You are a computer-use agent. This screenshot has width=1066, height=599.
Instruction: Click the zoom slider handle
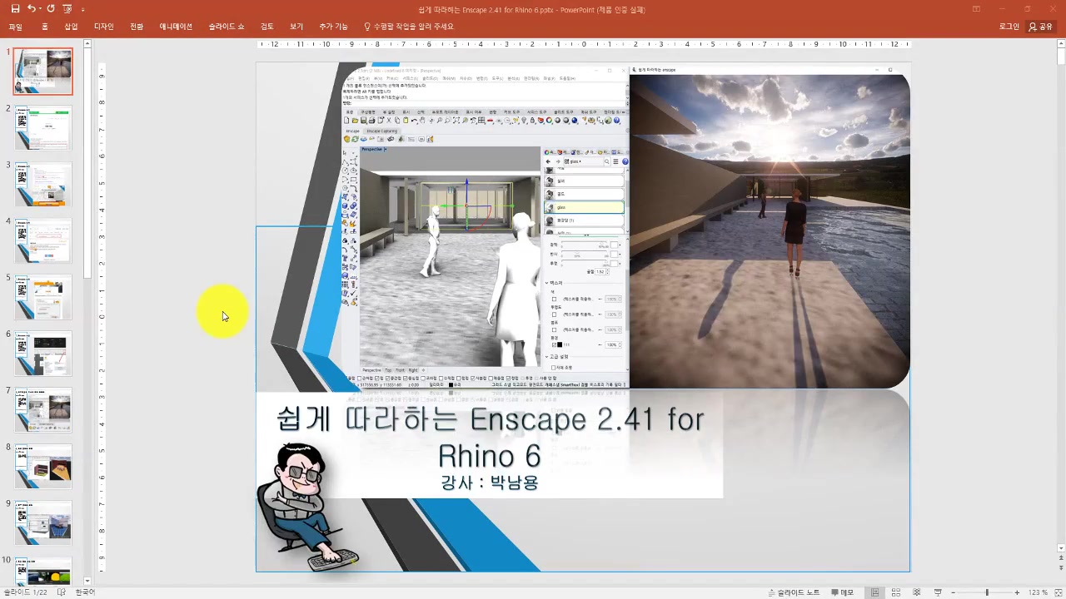987,592
